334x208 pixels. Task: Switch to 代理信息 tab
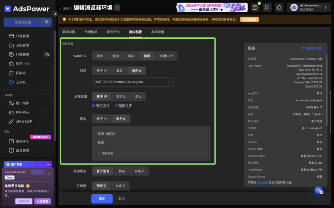(x=91, y=32)
